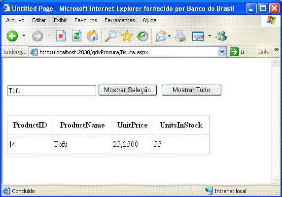The image size is (282, 197).
Task: Click the red X Stop icon
Action: click(x=61, y=36)
